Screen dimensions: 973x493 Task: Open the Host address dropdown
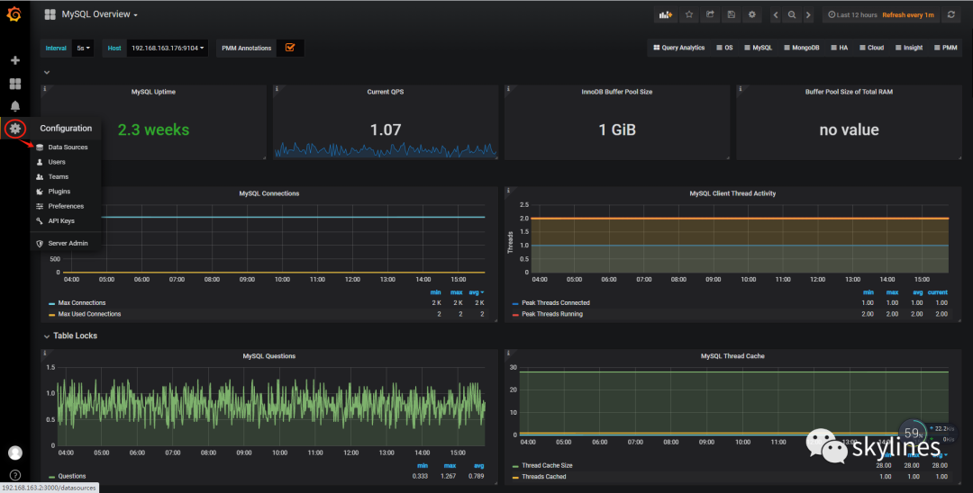(x=168, y=48)
